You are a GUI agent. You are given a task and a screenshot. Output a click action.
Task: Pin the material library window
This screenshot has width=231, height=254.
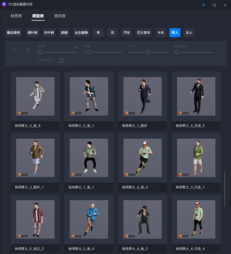(x=203, y=5)
